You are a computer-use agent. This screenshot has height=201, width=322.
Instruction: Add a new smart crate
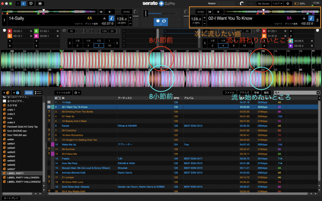coord(16,92)
